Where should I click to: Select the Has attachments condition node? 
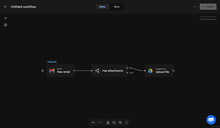tap(109, 71)
